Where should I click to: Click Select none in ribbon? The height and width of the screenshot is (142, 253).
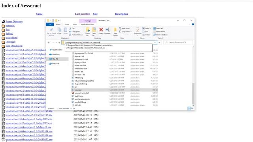pos(159,32)
